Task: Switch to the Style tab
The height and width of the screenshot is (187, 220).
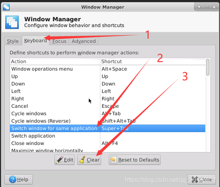Action: 13,41
